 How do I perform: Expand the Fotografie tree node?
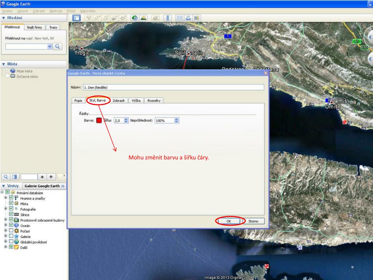coord(5,209)
